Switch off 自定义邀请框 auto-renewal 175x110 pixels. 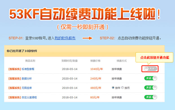coord(151,97)
